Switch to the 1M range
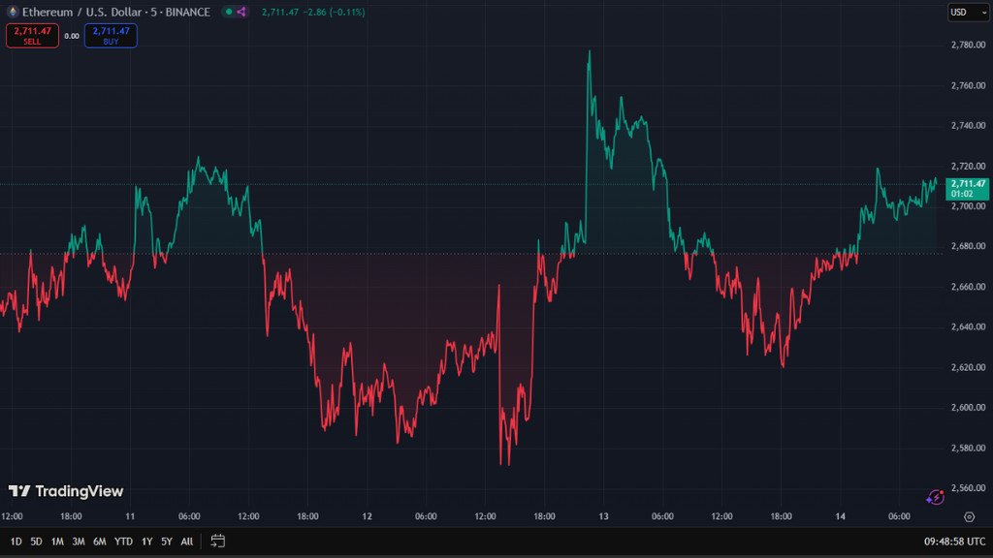The width and height of the screenshot is (993, 558). pos(57,541)
